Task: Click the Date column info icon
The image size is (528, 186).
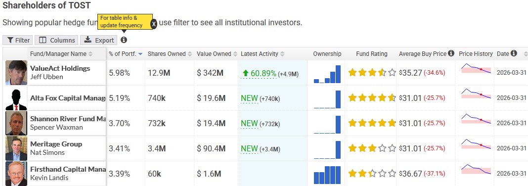Action: (514, 53)
